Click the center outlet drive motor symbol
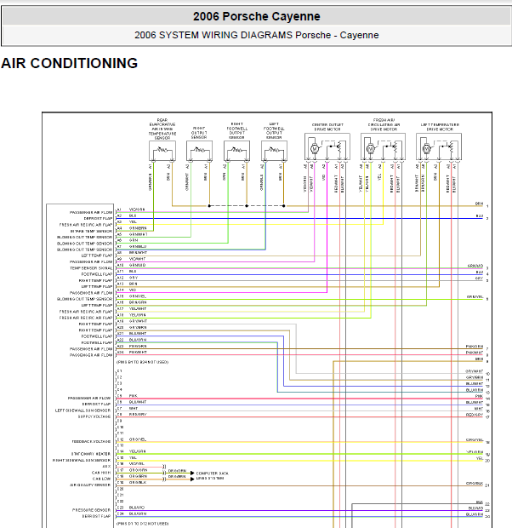 (327, 146)
